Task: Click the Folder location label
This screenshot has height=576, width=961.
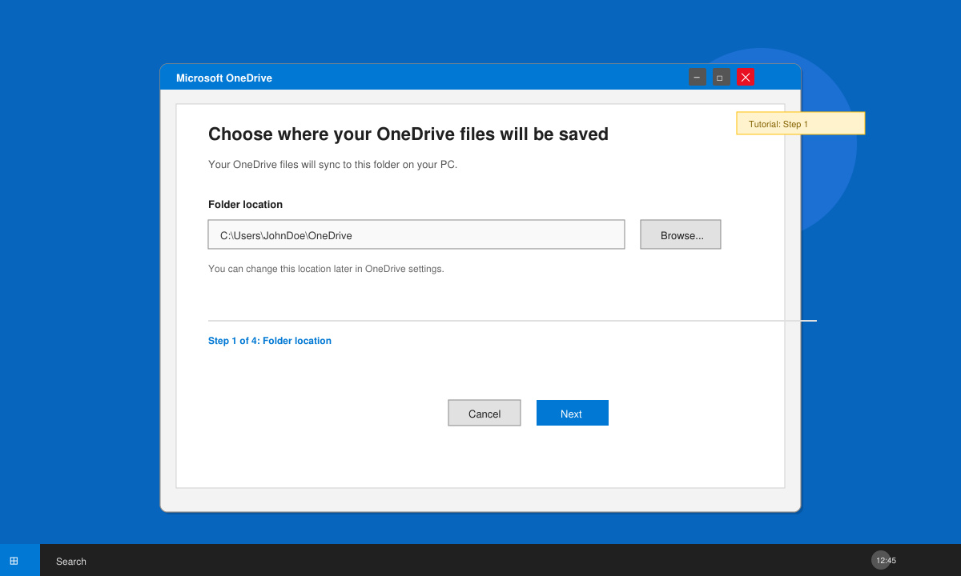Action: pyautogui.click(x=245, y=205)
